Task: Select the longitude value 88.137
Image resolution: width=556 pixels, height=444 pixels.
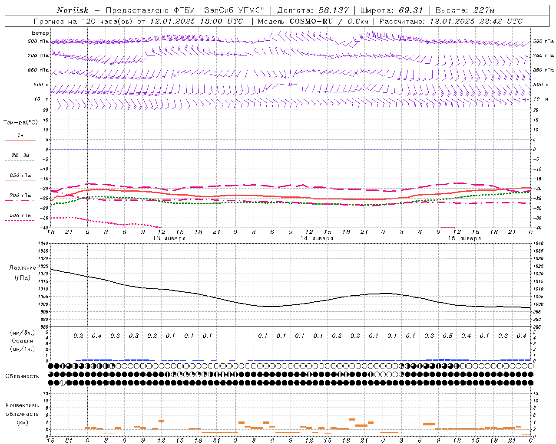Action: [334, 10]
